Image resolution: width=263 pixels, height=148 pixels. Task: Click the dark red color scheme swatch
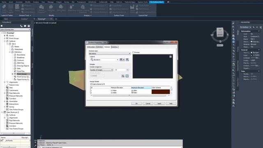click(161, 91)
